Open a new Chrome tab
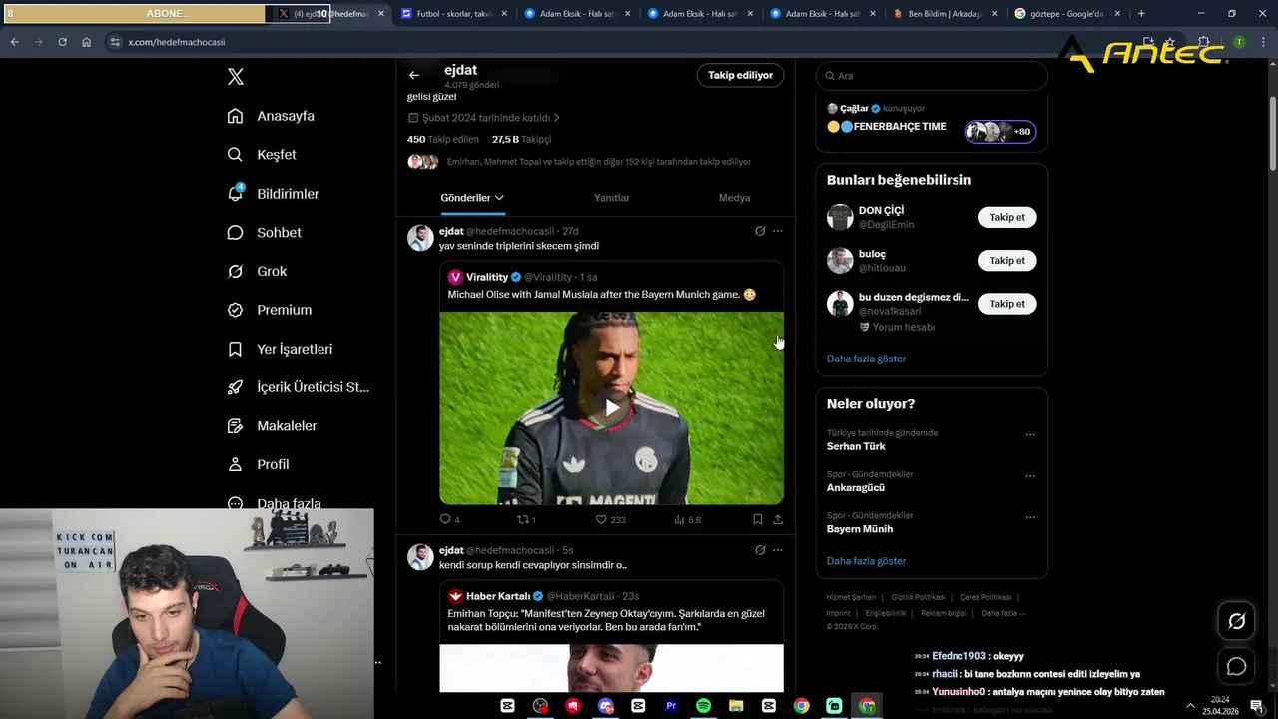 tap(1141, 14)
